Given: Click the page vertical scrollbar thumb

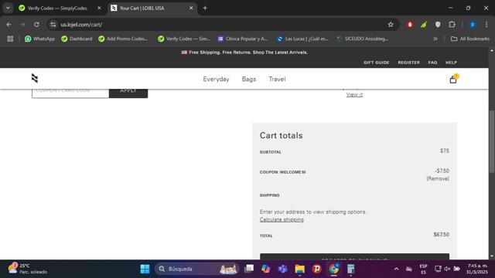Looking at the screenshot, I should tap(492, 141).
